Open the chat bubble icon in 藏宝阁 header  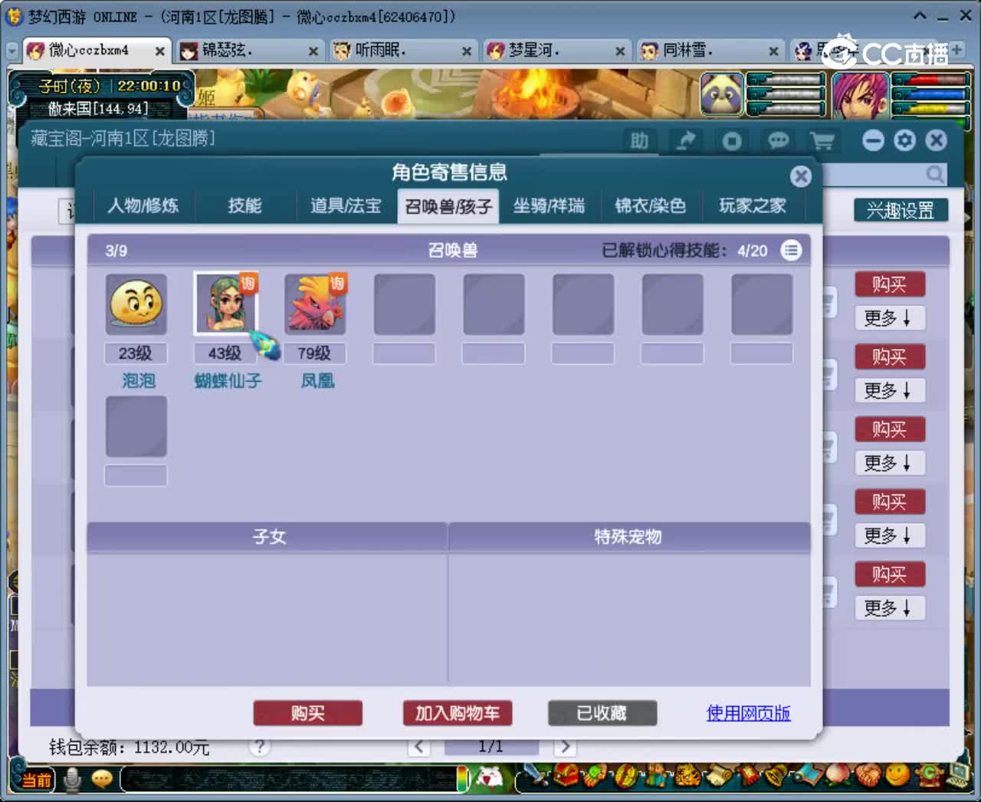(x=777, y=140)
